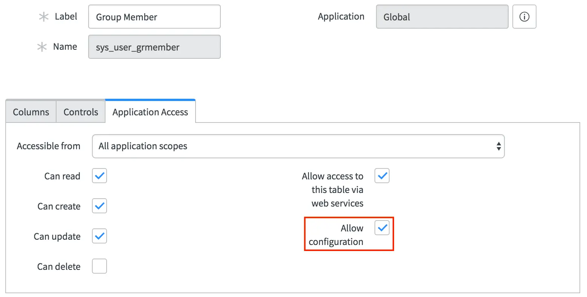The width and height of the screenshot is (587, 297).
Task: Disable the Can create checkbox
Action: 99,206
